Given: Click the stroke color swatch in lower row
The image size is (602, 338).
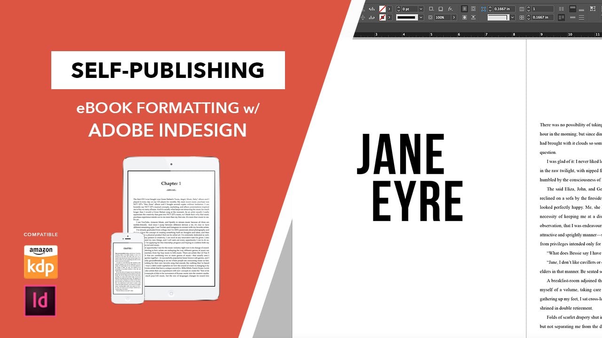Looking at the screenshot, I should [x=382, y=17].
